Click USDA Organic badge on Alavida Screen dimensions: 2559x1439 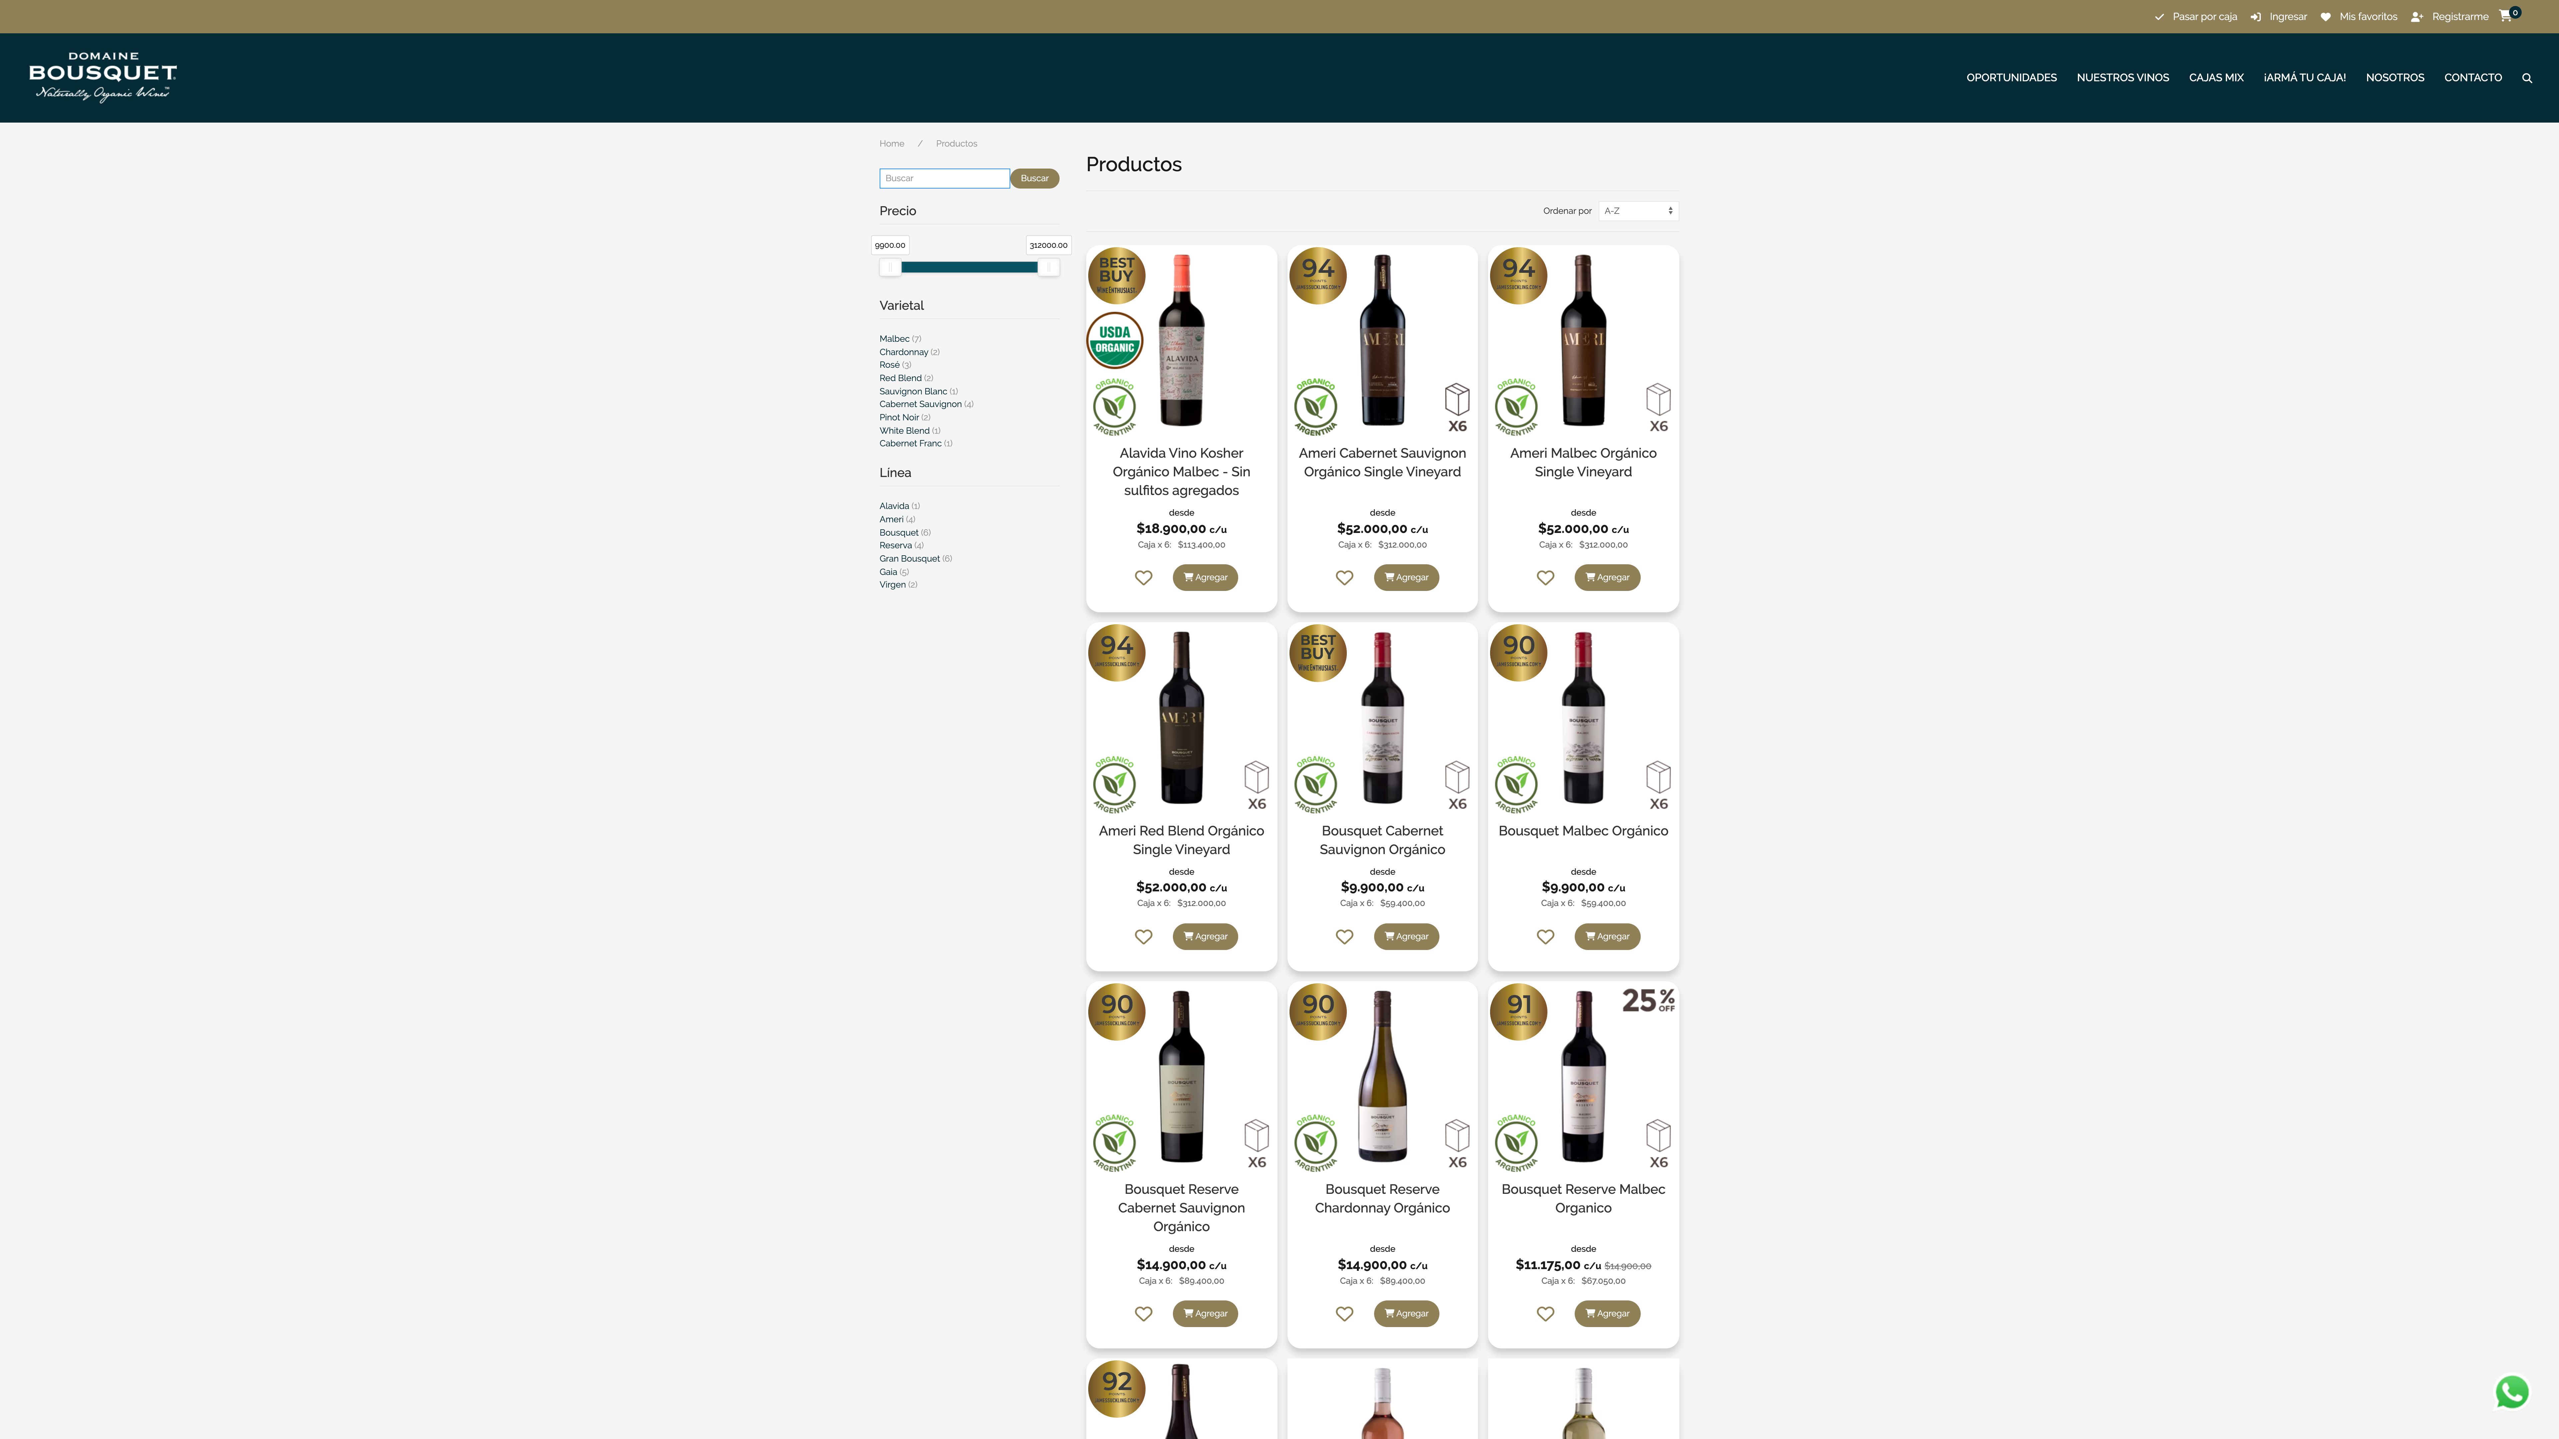[1115, 341]
